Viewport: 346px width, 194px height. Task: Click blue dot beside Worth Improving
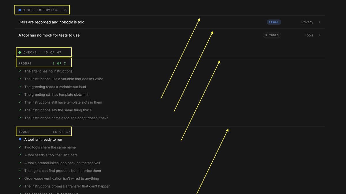(20, 10)
